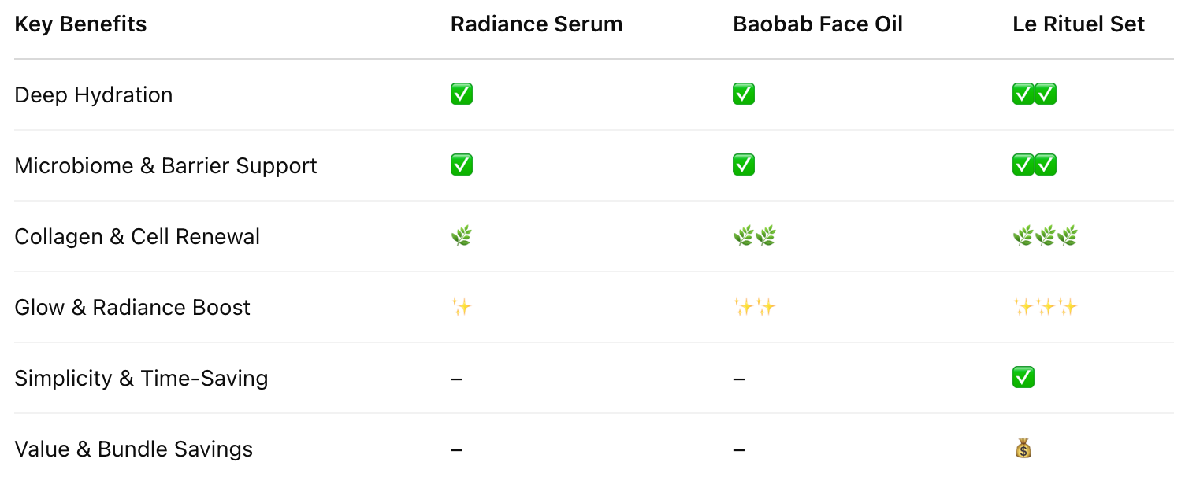Click the Baobab Face Oil double leaf icon
The height and width of the screenshot is (477, 1185).
click(754, 236)
